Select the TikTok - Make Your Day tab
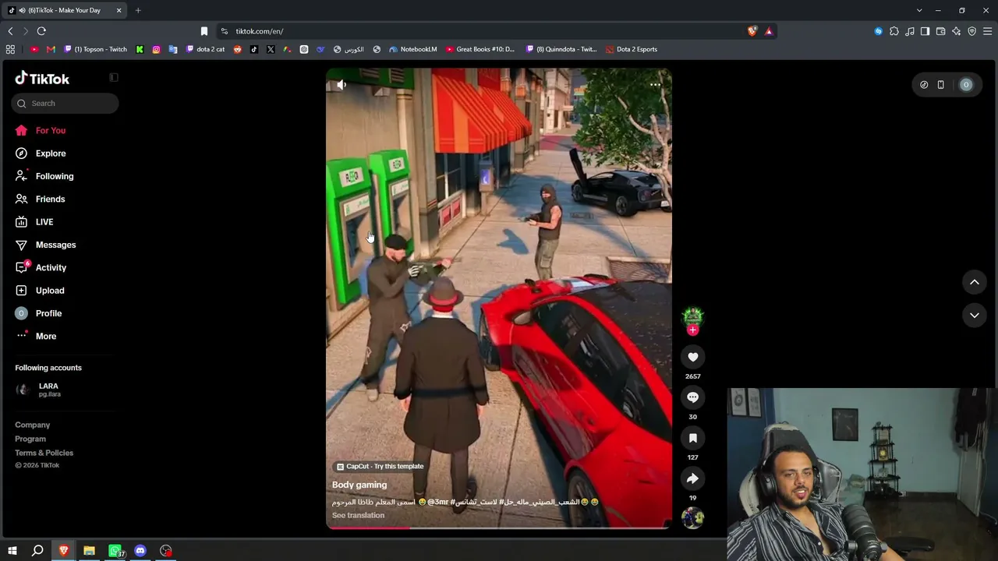 coord(65,10)
